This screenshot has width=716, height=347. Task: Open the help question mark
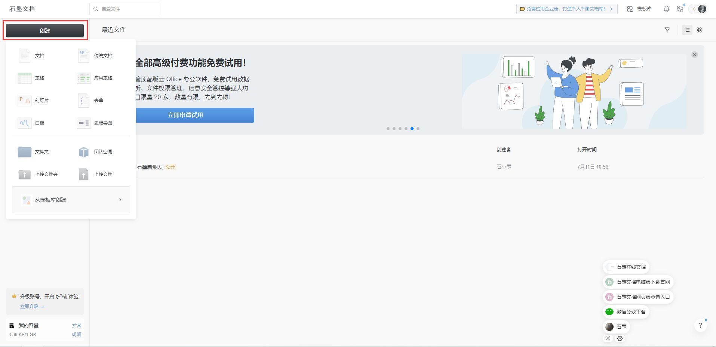pyautogui.click(x=701, y=325)
